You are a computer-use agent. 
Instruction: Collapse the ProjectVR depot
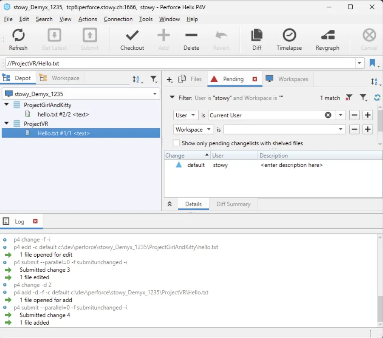coord(6,123)
